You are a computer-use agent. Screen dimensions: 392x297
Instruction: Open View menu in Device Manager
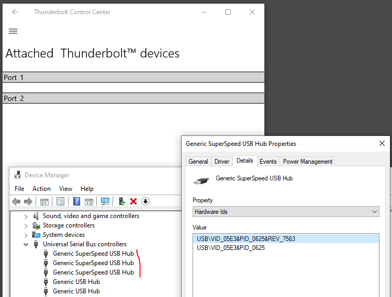65,189
